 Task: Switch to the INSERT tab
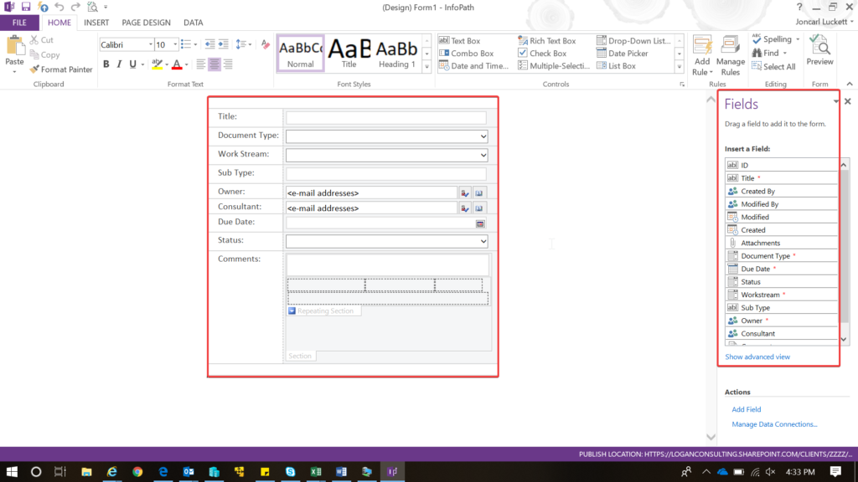(96, 23)
